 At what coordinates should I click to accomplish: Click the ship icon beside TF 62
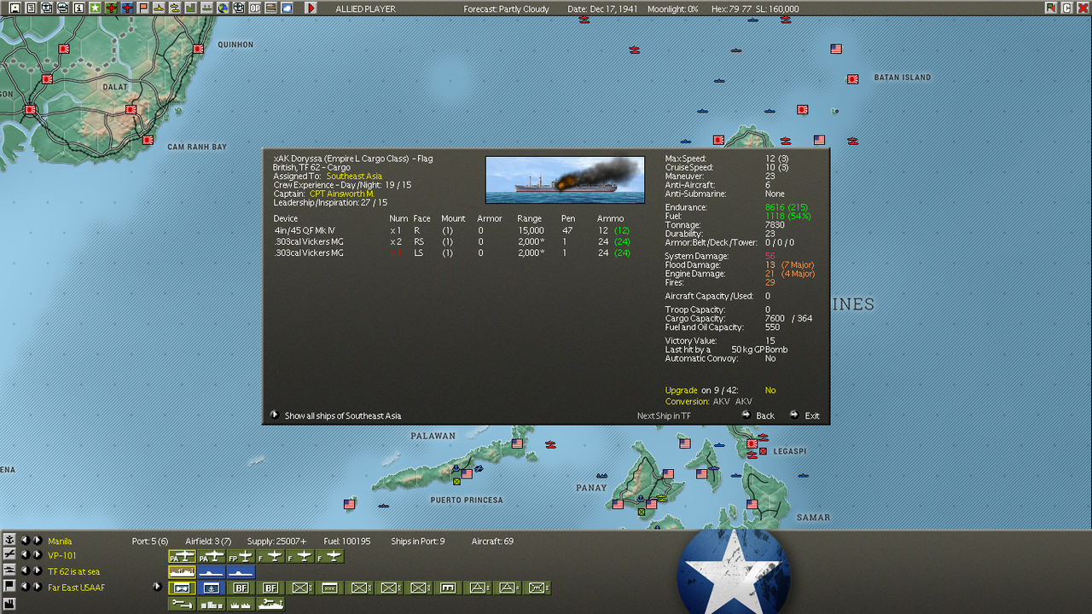point(9,571)
